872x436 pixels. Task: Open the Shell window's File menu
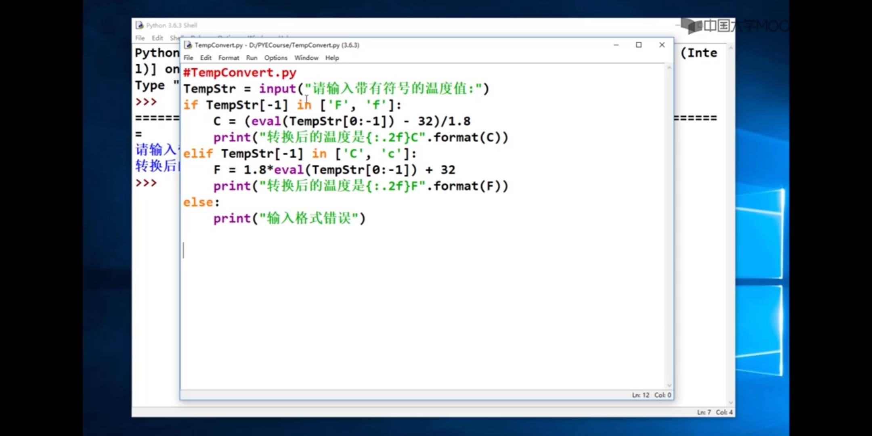tap(140, 38)
